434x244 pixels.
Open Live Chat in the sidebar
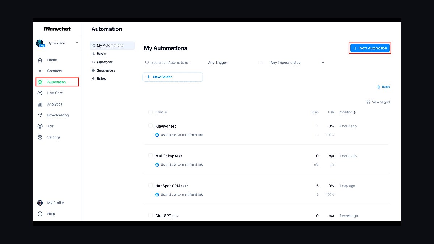55,93
